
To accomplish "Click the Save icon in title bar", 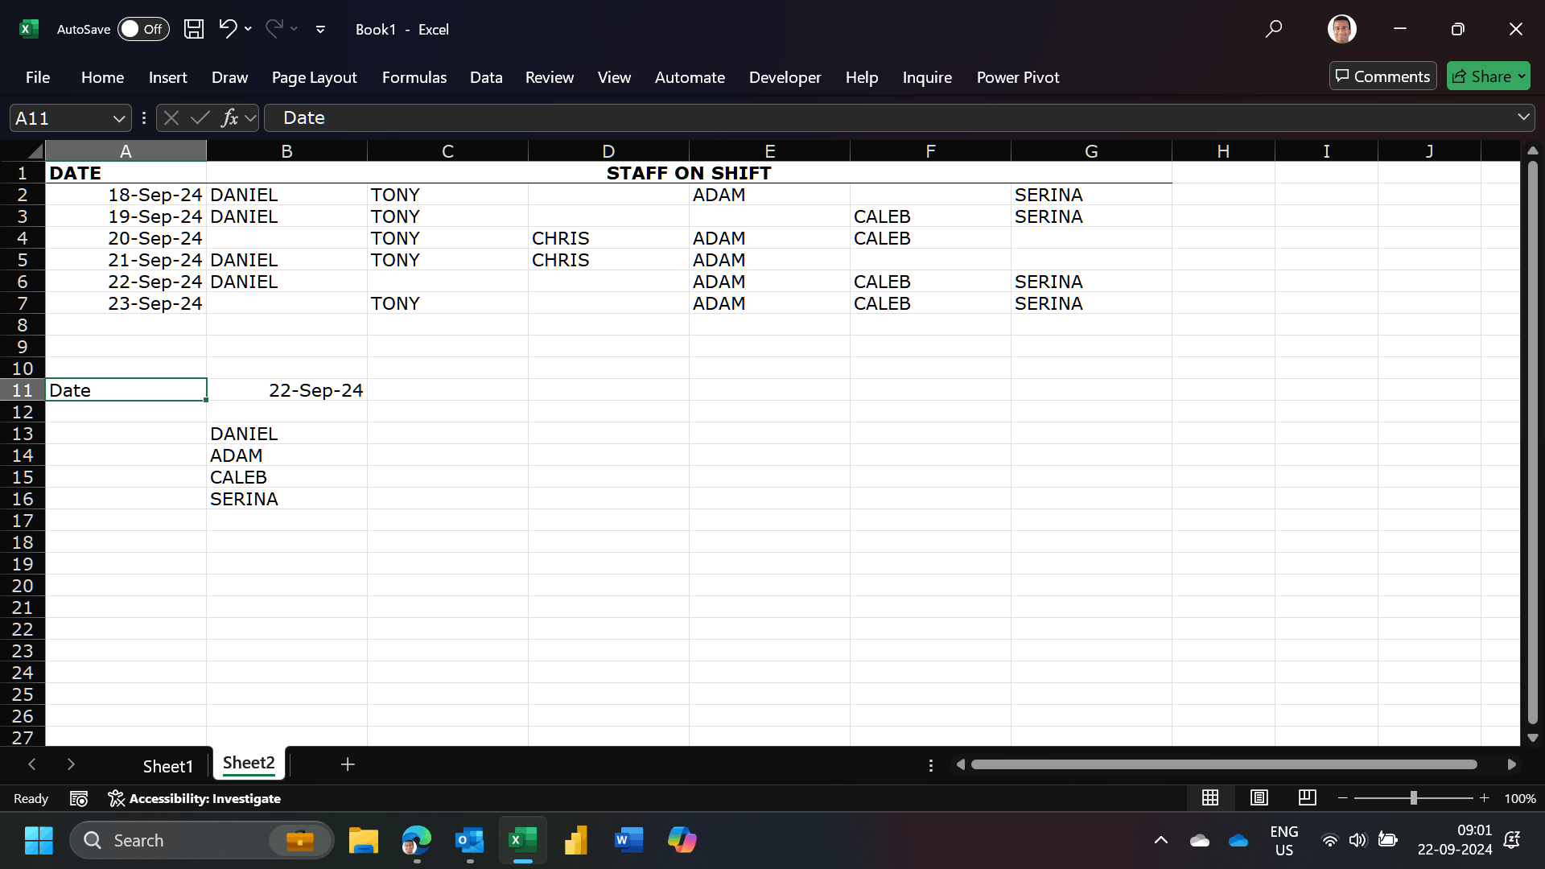I will [194, 29].
